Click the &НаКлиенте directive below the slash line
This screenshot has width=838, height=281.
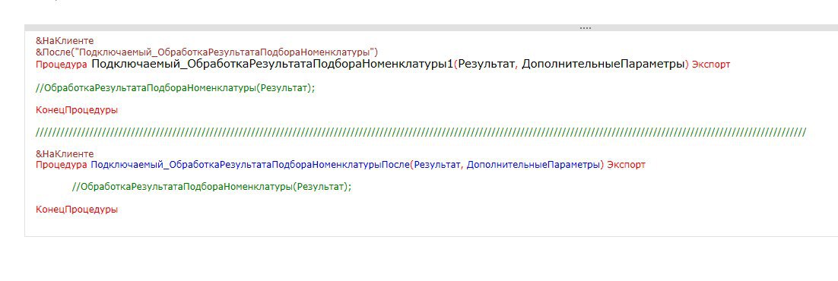coord(65,154)
